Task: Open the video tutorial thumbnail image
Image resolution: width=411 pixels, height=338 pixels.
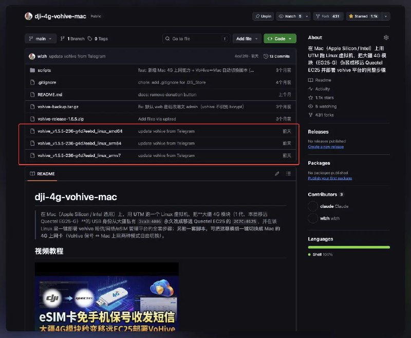Action: pos(107,297)
